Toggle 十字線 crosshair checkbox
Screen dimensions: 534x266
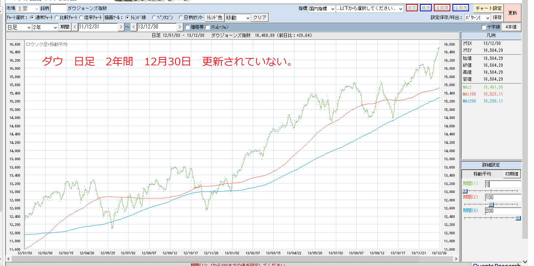pos(484,27)
